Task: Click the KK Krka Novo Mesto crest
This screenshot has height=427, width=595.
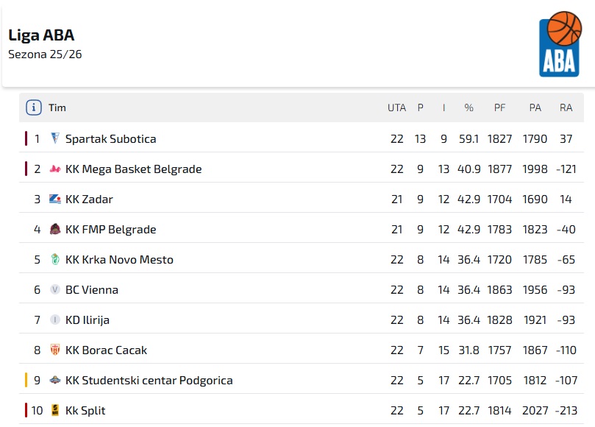Action: [55, 259]
